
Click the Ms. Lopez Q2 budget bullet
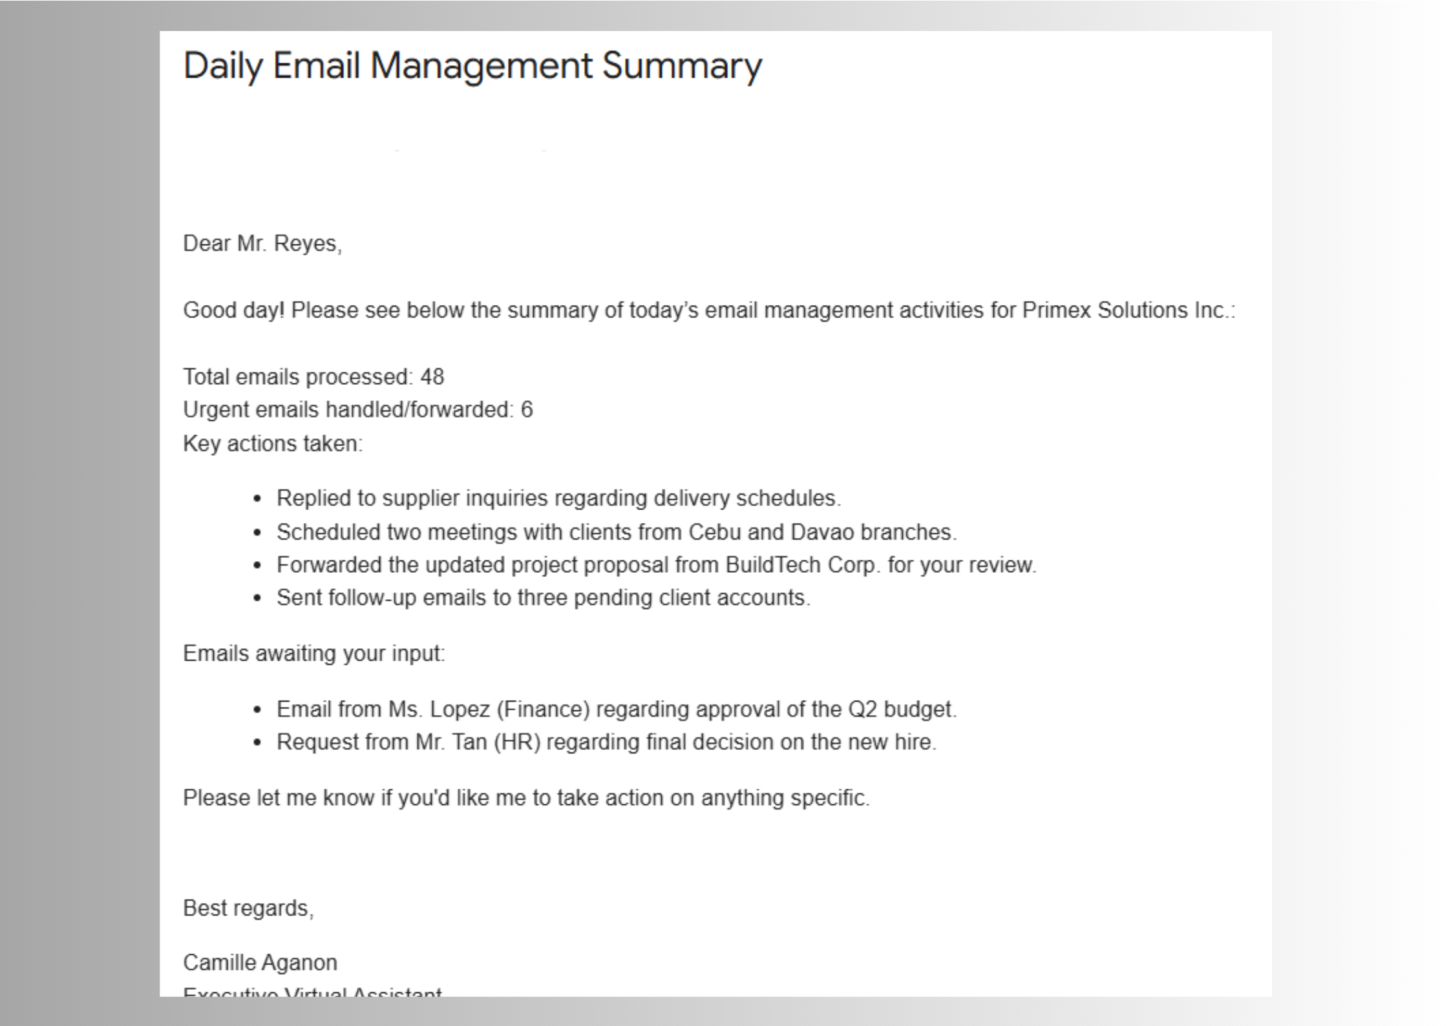tap(616, 710)
